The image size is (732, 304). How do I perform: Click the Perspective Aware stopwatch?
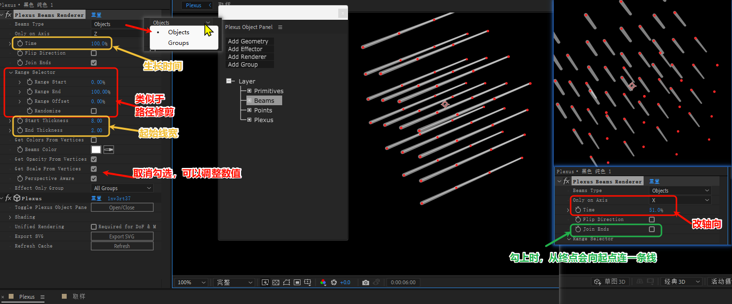pyautogui.click(x=20, y=179)
